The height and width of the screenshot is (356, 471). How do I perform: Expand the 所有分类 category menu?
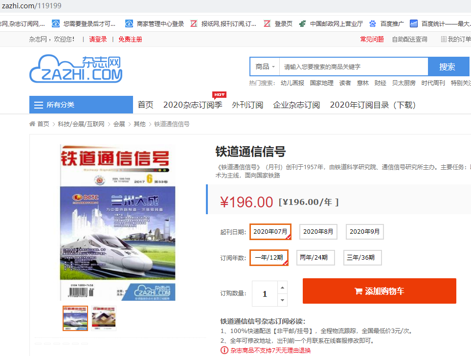tap(81, 105)
